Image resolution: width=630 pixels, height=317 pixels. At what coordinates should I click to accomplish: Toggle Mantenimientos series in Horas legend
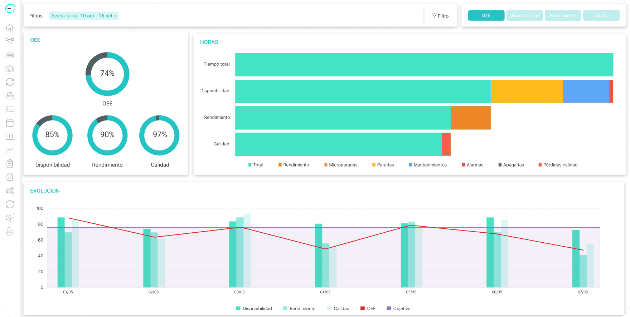(x=428, y=165)
